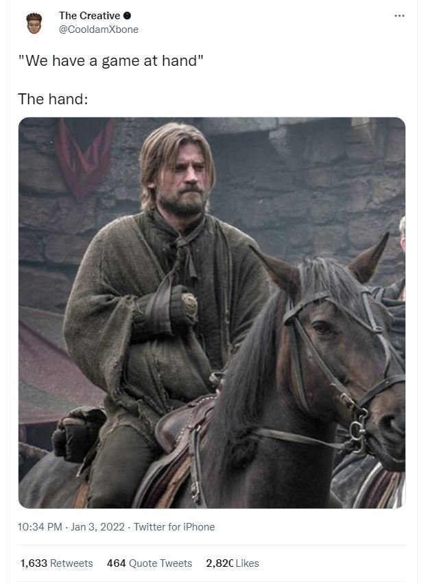View the 464 Quote Tweets list
428x584 pixels.
click(150, 563)
